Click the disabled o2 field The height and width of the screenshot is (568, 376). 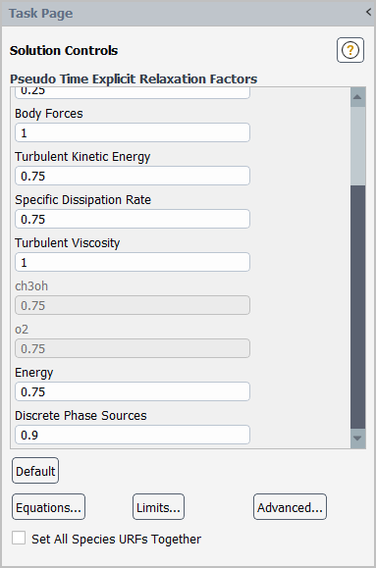point(133,348)
